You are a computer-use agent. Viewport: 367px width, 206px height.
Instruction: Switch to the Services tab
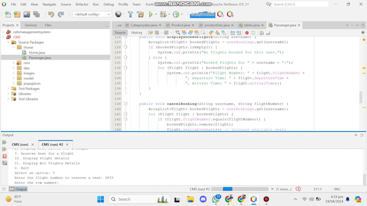pyautogui.click(x=31, y=25)
